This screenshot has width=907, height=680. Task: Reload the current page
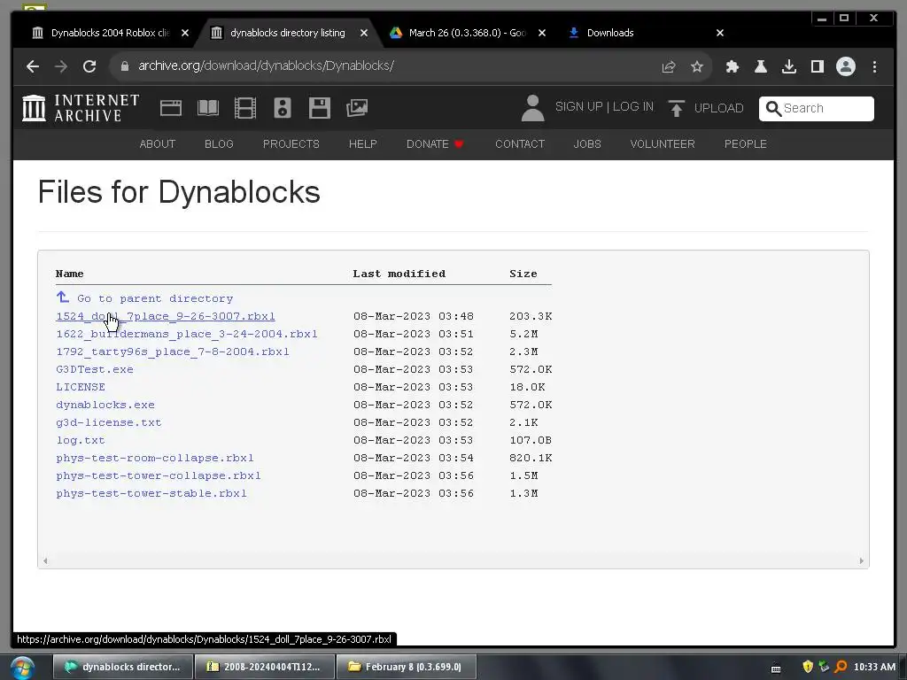coord(89,66)
